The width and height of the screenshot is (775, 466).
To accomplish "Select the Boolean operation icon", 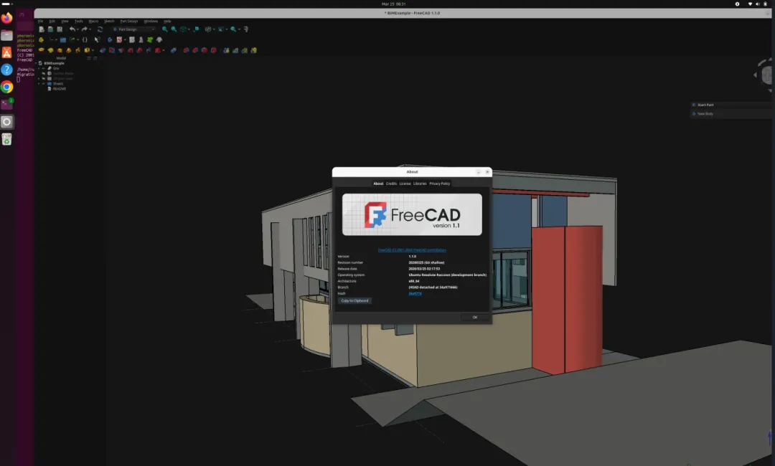I will tap(174, 50).
